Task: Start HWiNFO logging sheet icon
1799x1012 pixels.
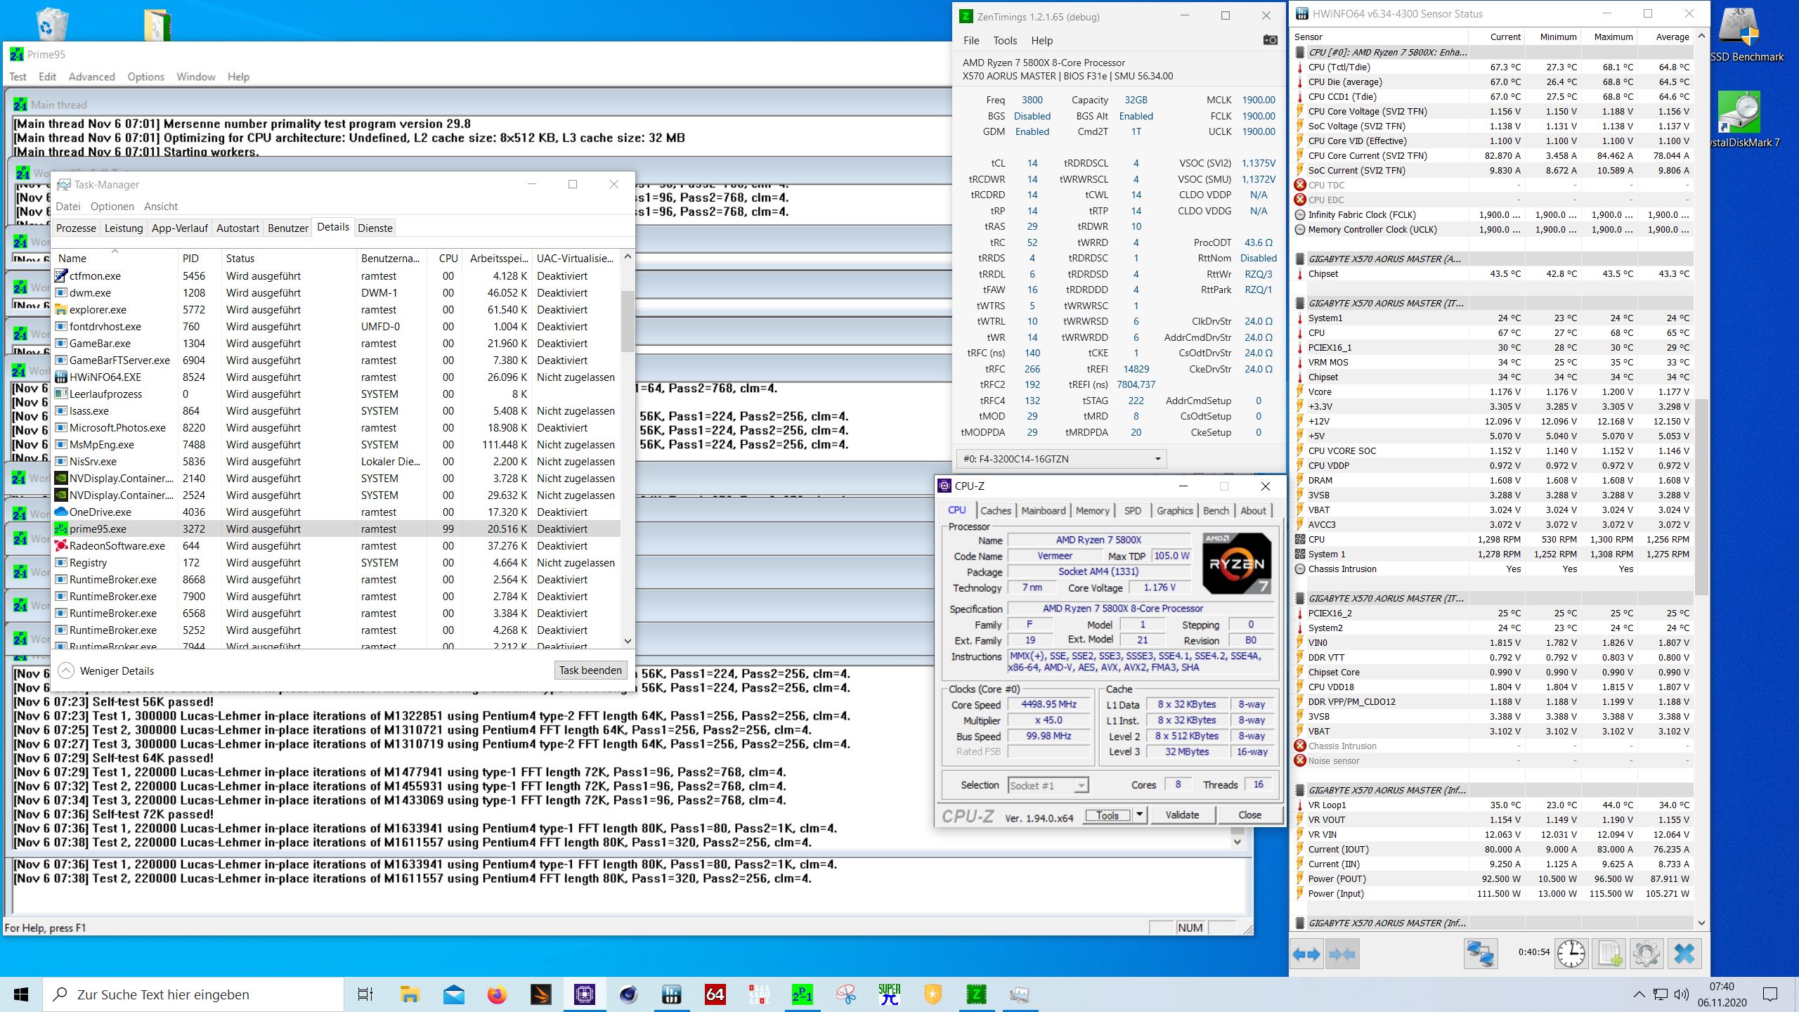Action: point(1609,954)
